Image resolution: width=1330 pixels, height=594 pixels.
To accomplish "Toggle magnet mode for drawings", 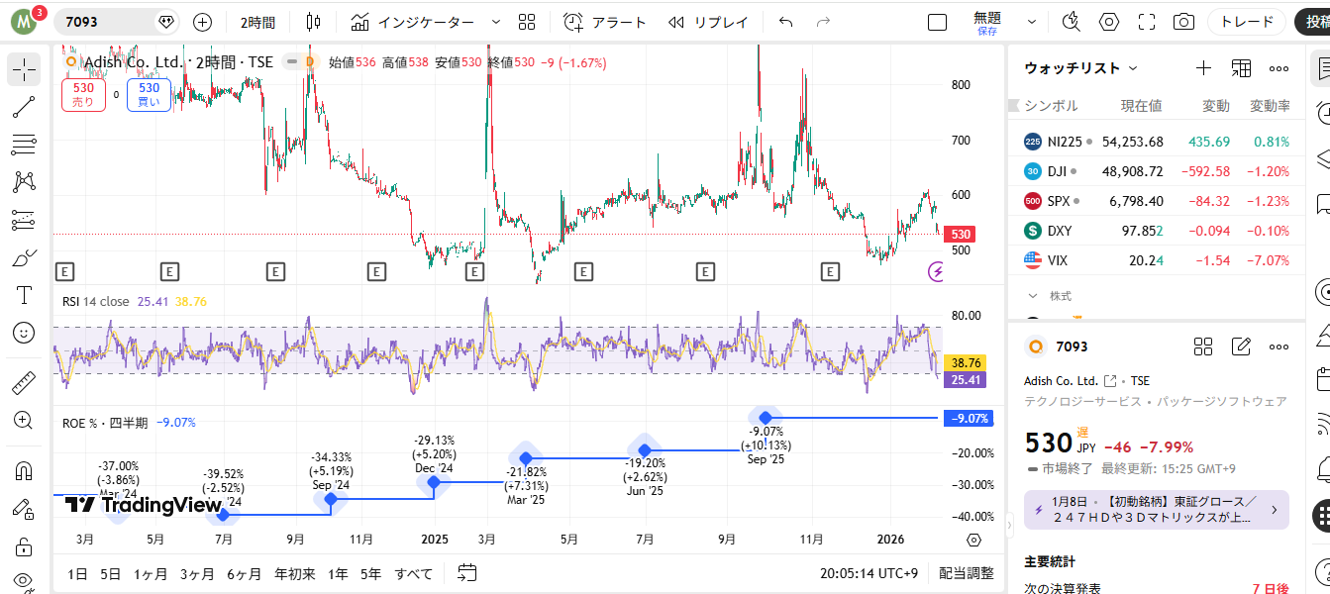I will point(24,470).
